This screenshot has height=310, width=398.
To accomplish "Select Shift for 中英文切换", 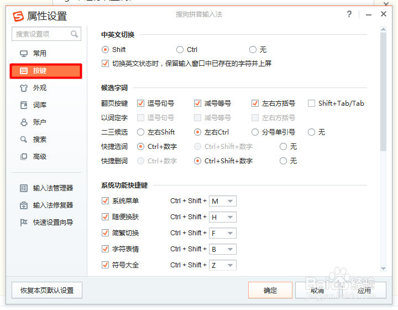I will pos(105,50).
